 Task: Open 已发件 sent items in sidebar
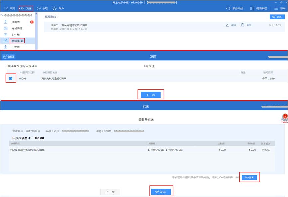[16, 47]
